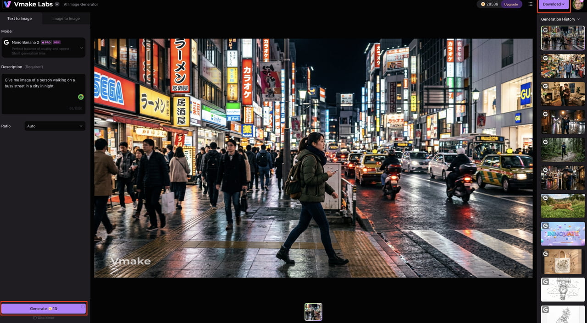Open the Download dropdown button
This screenshot has width=587, height=323.
(554, 4)
